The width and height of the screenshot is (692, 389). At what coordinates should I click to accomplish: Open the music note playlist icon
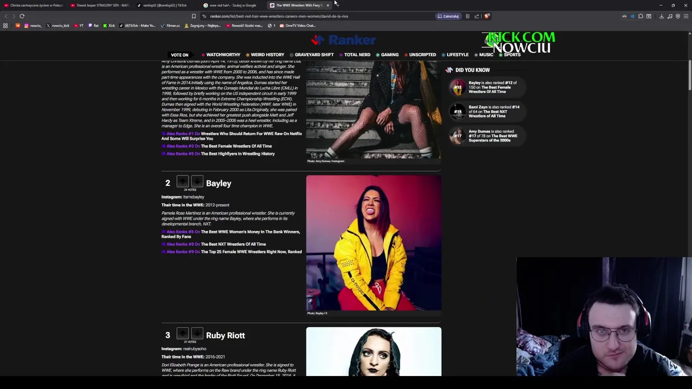[670, 16]
